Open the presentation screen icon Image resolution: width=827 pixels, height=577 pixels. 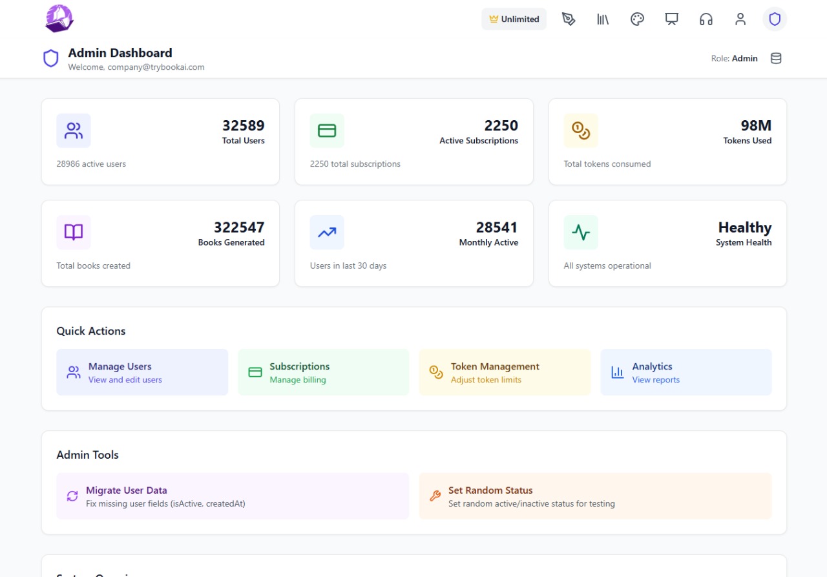coord(672,19)
